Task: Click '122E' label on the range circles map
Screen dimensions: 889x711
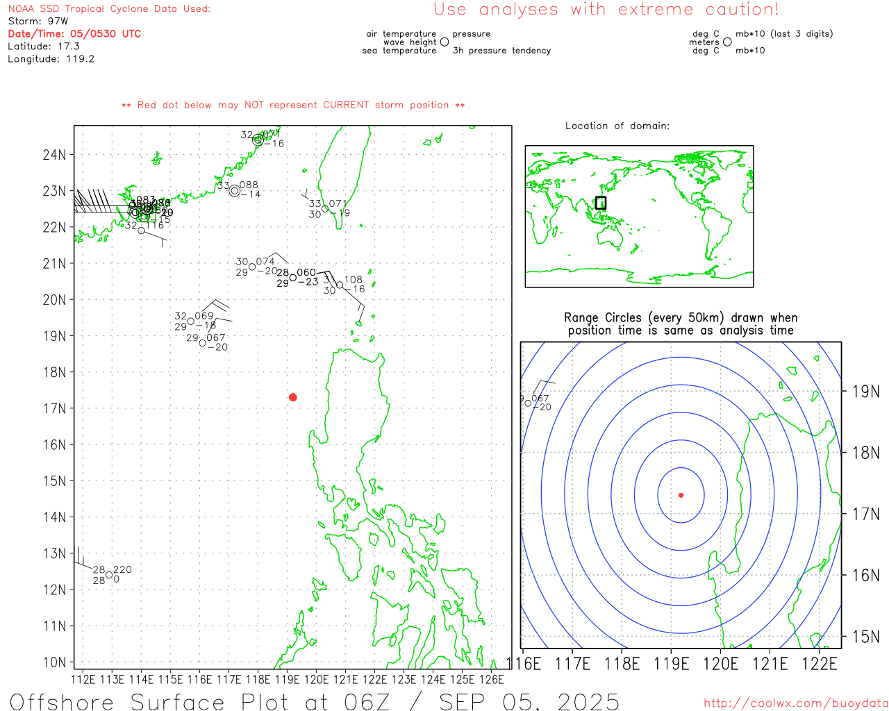Action: click(820, 664)
